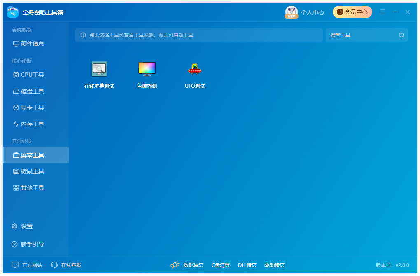Contact 在线客服 support
This screenshot has width=420, height=276.
[x=66, y=265]
